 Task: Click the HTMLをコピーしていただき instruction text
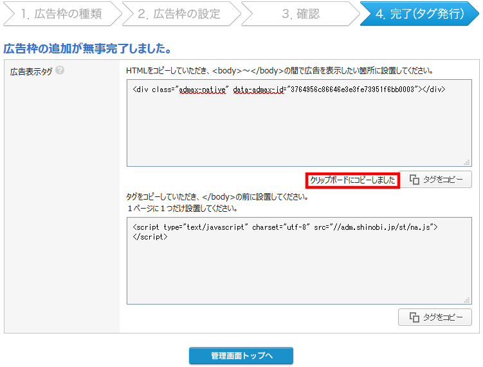pos(280,71)
